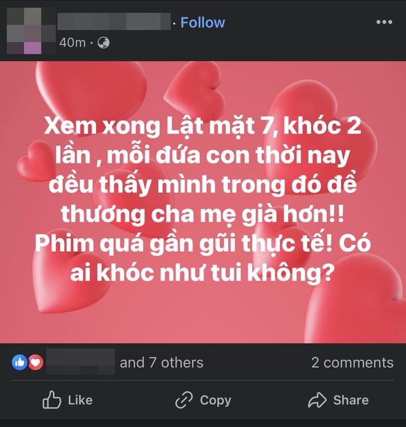The height and width of the screenshot is (427, 406).
Task: Click the Copy link chain icon
Action: (x=184, y=400)
